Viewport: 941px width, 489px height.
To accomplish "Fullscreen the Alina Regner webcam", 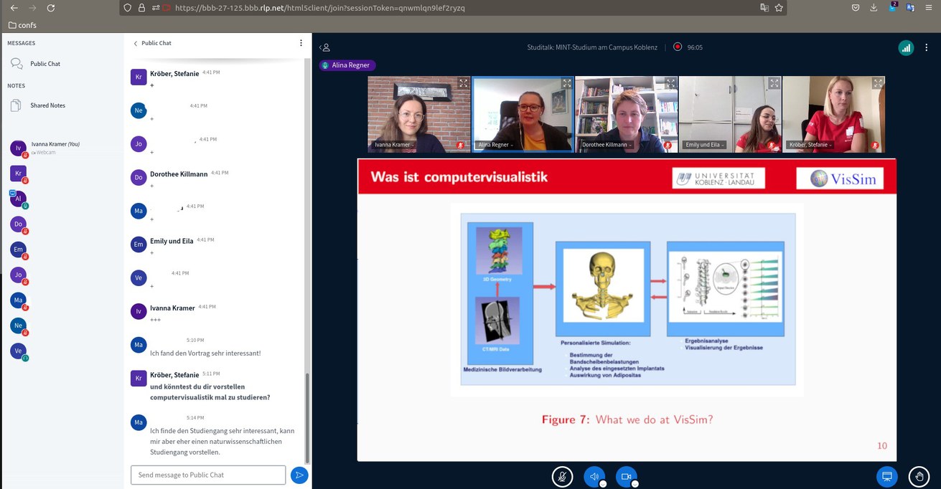I will click(567, 83).
